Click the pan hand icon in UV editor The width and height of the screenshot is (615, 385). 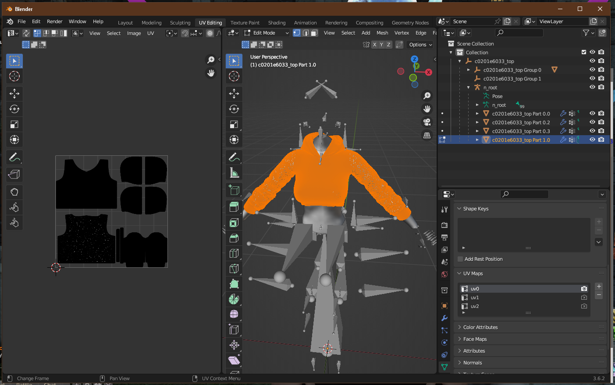point(211,73)
